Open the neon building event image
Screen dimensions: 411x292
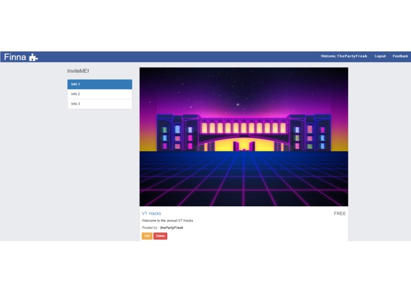click(x=244, y=137)
